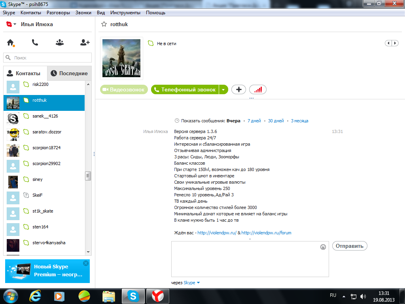Open Windows Media Player taskbar icon
The height and width of the screenshot is (304, 405).
click(x=59, y=296)
